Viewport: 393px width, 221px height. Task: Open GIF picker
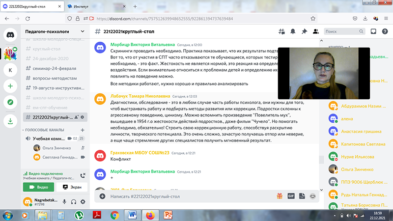coord(291,196)
